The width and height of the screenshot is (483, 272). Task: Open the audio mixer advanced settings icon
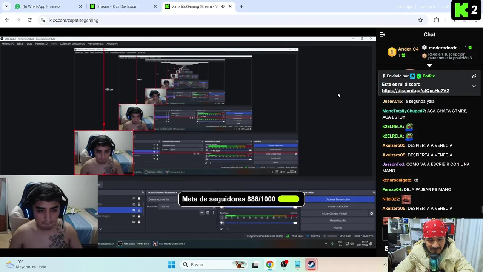[221, 229]
